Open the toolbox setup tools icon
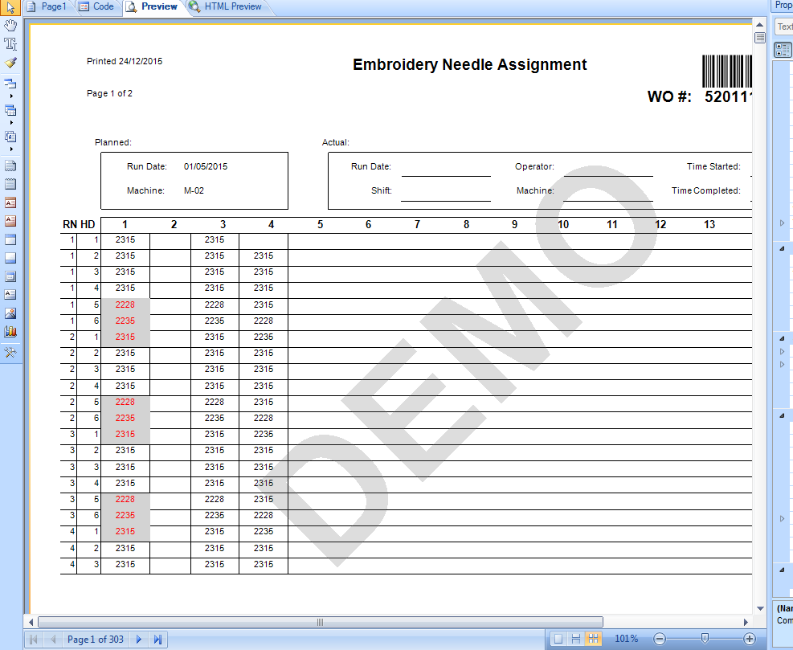The height and width of the screenshot is (650, 793). pyautogui.click(x=10, y=353)
